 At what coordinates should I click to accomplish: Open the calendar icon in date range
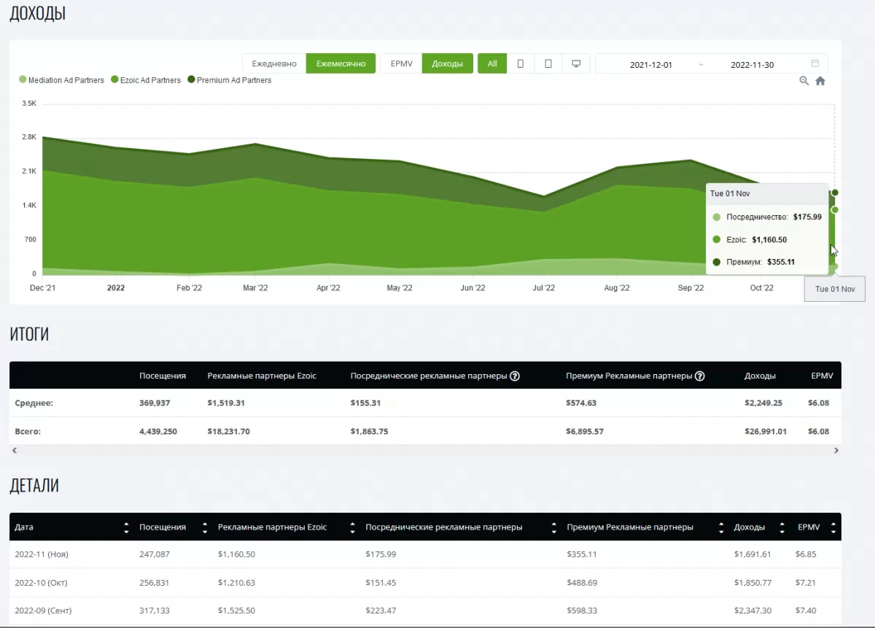[815, 63]
